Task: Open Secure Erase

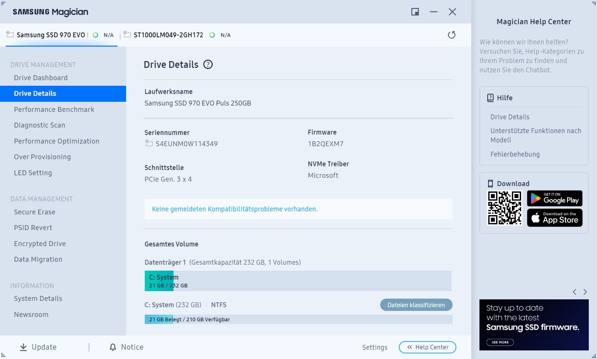Action: tap(35, 212)
